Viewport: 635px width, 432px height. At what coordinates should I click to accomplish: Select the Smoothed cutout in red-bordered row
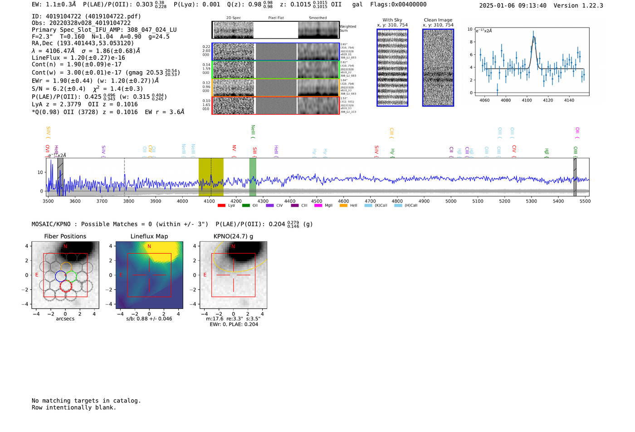coord(318,106)
